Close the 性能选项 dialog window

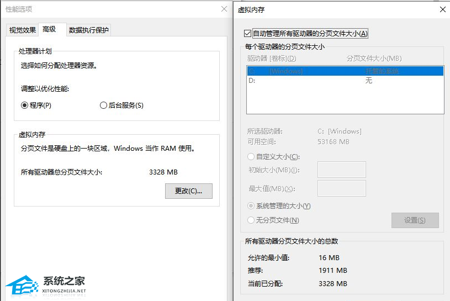pos(224,9)
